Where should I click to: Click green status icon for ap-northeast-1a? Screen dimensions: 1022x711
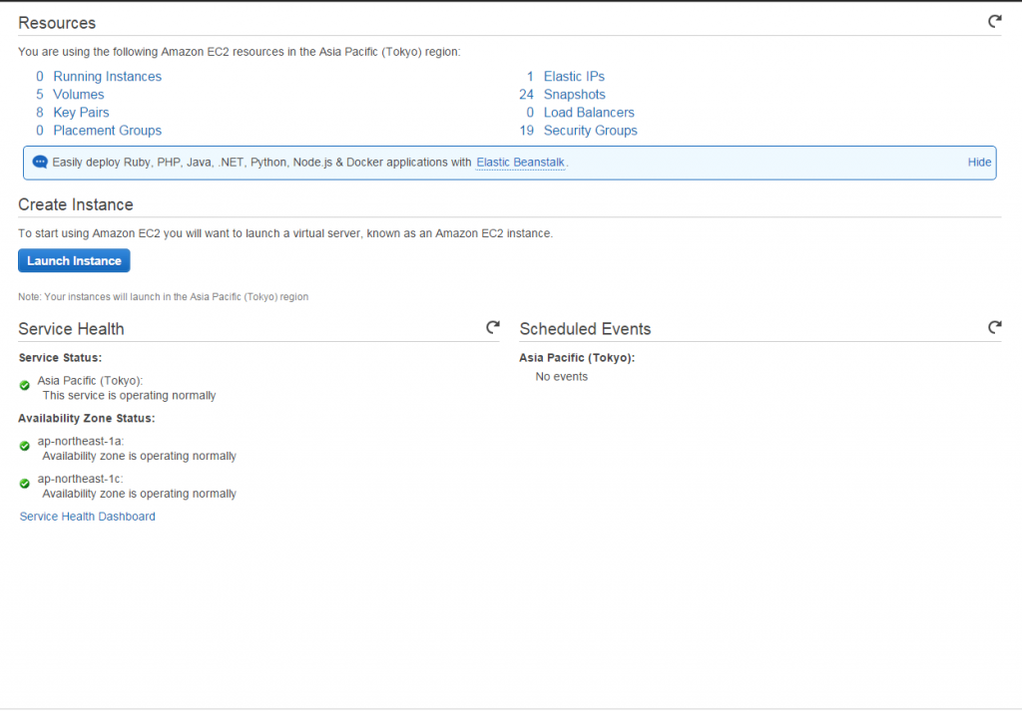[25, 446]
